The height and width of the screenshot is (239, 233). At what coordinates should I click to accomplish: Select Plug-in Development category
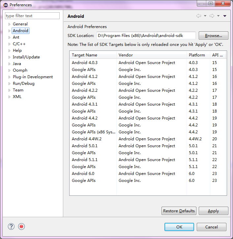click(x=33, y=77)
